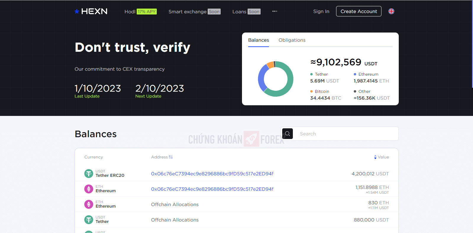
Task: Click the 1,151.8988 ETH value
Action: [372, 187]
